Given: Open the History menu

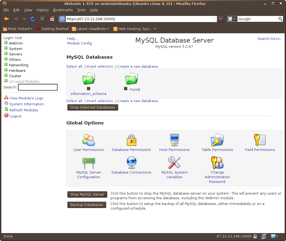Looking at the screenshot, I should 43,10.
